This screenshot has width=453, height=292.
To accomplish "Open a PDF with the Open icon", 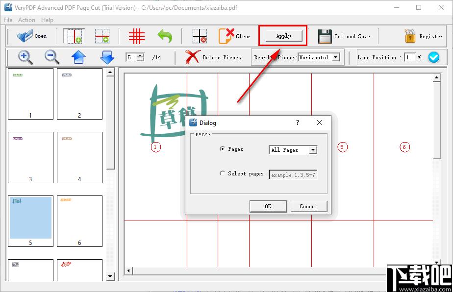I will point(25,36).
